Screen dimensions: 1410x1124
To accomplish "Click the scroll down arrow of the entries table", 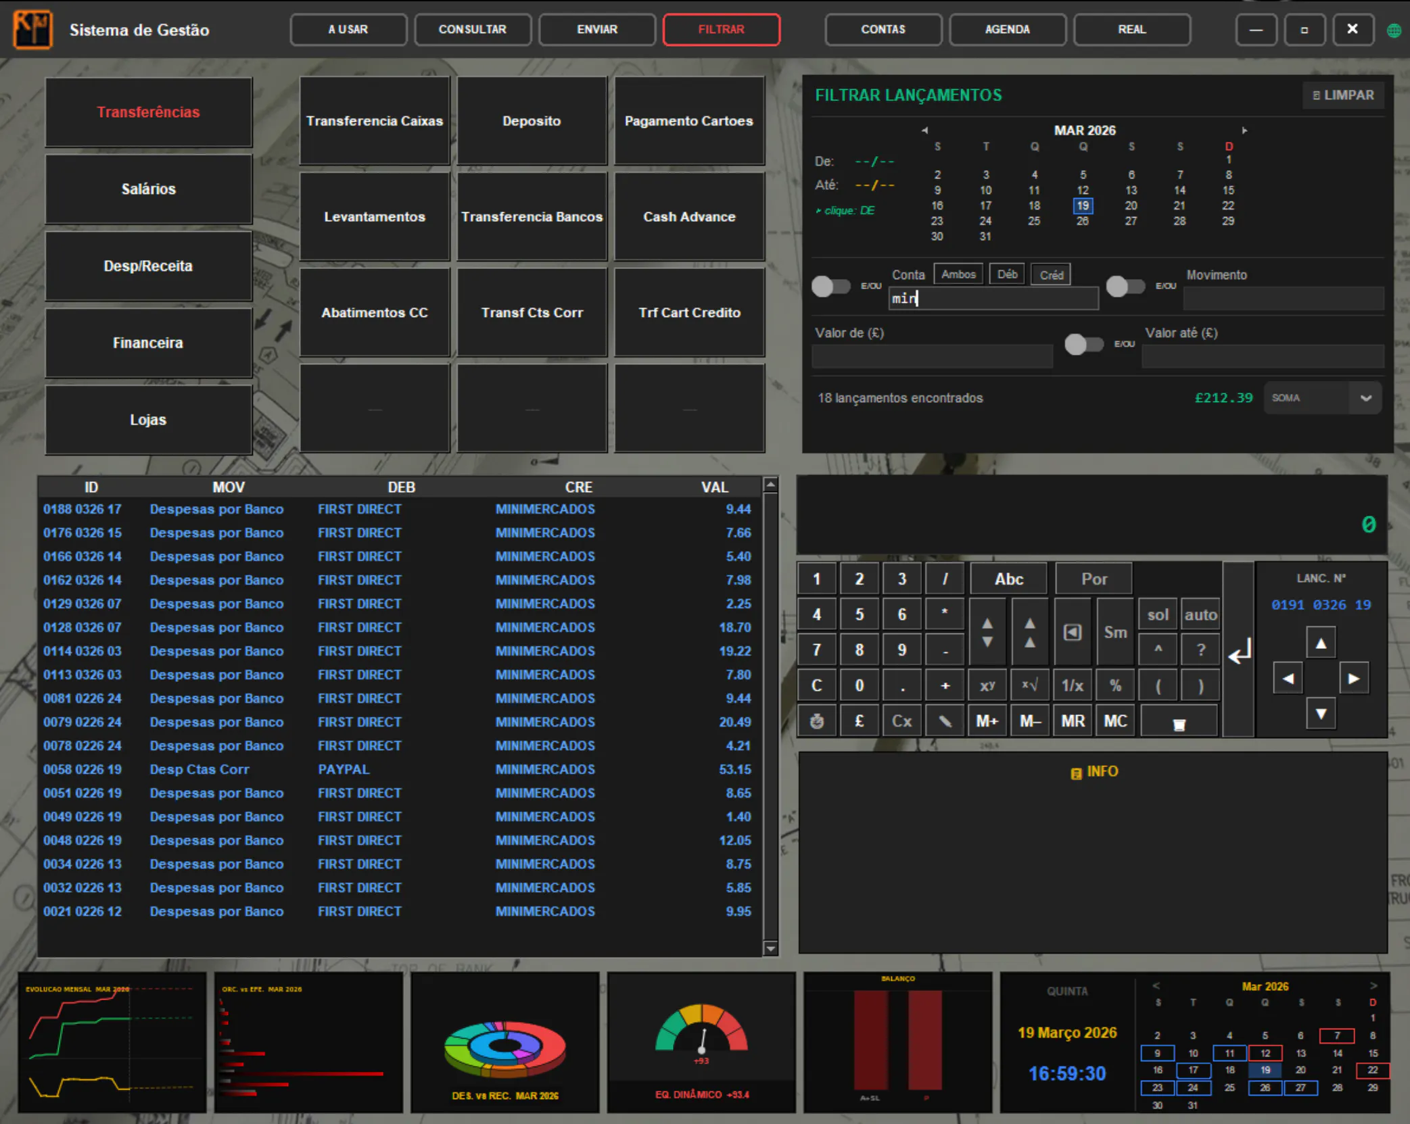I will click(770, 948).
